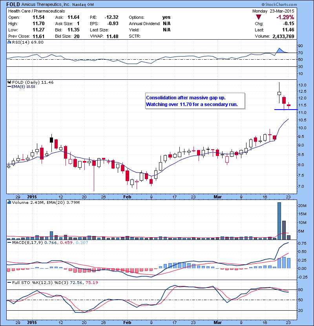Screen dimensions: 314x326
Task: Click the Last value 11.46 in the quote table
Action: tap(288, 30)
